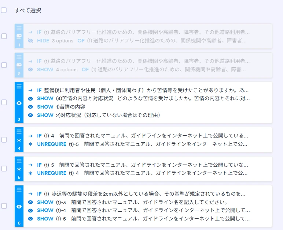
Task: Click eye icon beside SHOW 1)苦情の内容
Action: (30, 107)
